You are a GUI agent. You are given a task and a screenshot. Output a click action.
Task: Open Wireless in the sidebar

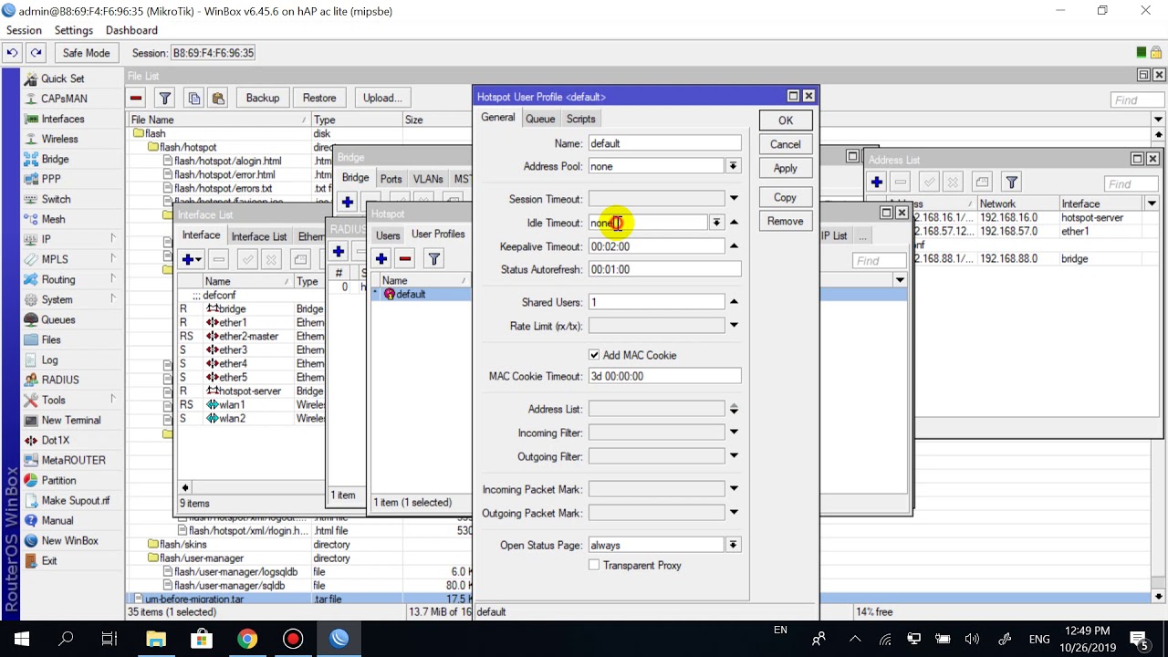pyautogui.click(x=59, y=139)
